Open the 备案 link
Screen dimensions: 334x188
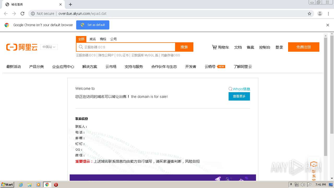click(x=250, y=47)
